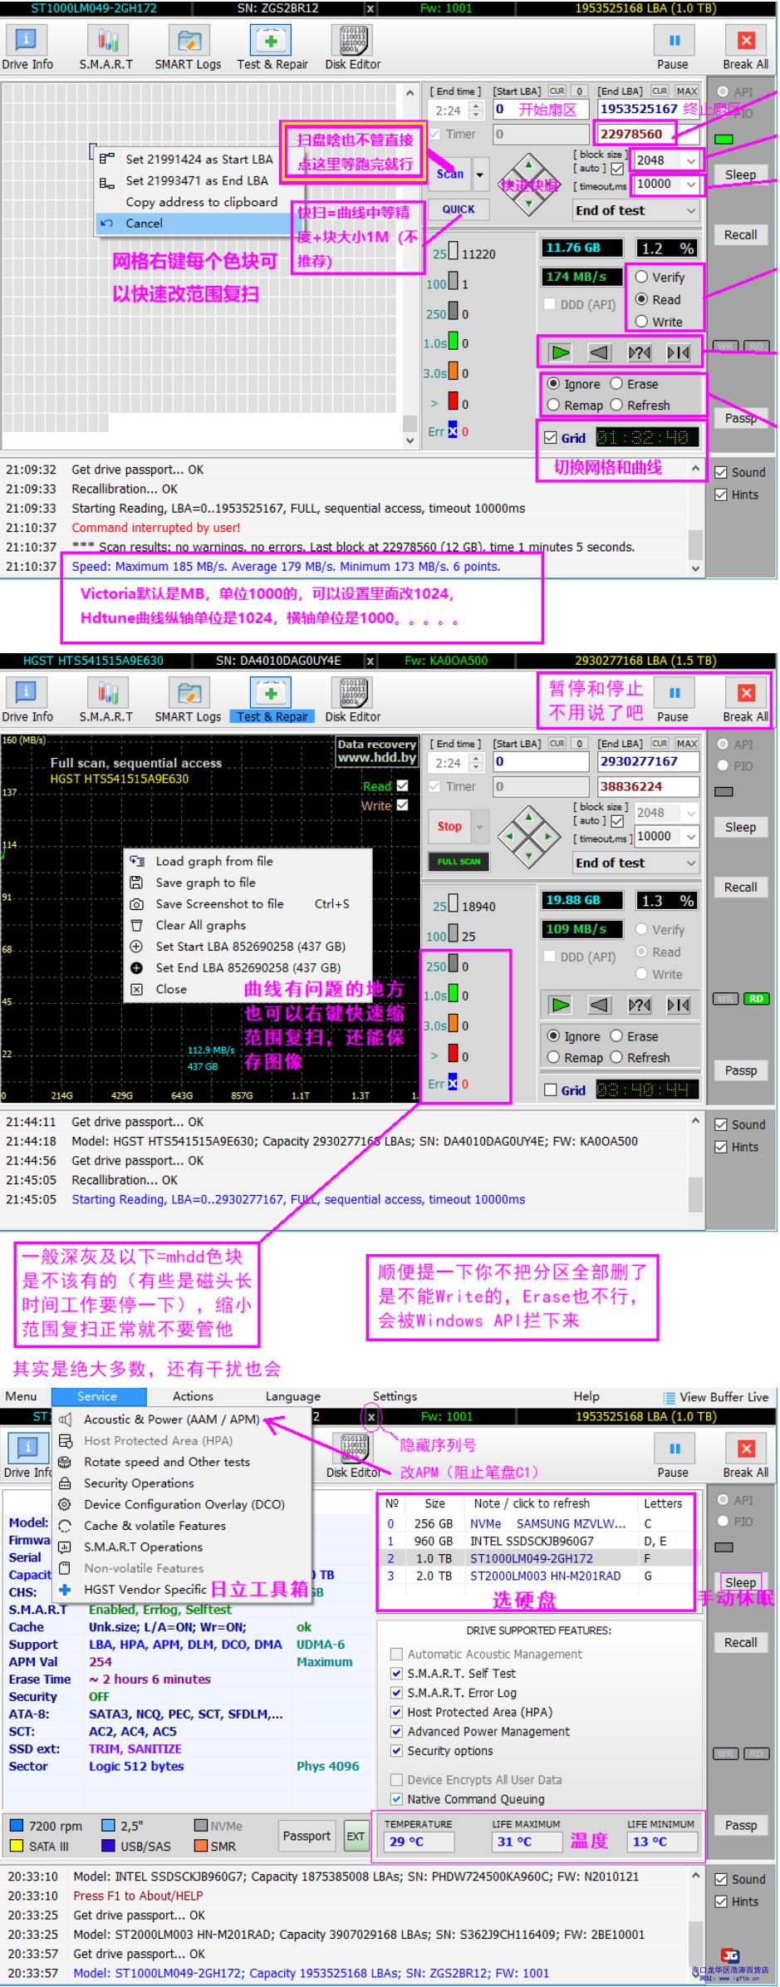Start scan with green play arrow, top window
The height and width of the screenshot is (1987, 780).
561,352
